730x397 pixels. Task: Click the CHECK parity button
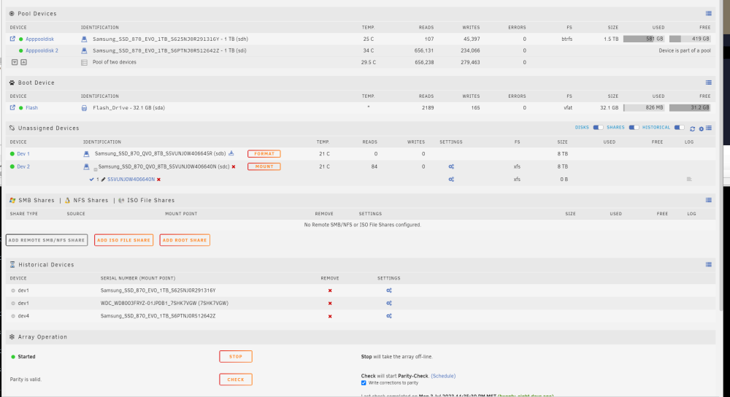coord(236,379)
